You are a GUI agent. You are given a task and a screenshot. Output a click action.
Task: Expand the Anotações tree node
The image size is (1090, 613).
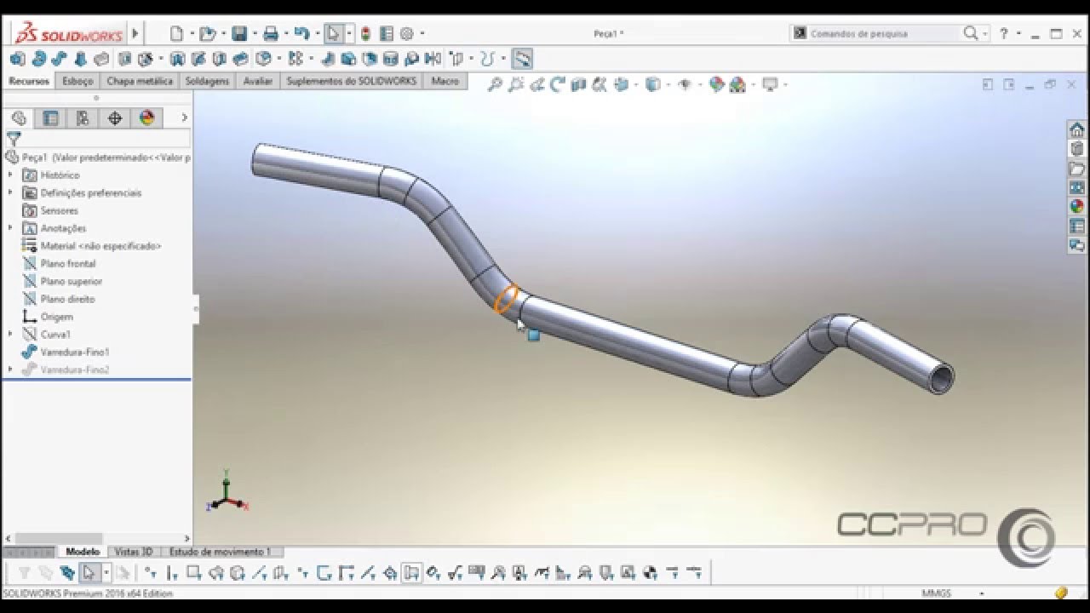pos(10,228)
